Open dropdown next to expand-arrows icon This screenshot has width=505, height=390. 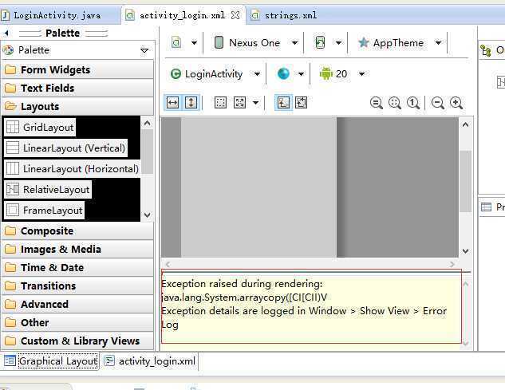tap(256, 103)
